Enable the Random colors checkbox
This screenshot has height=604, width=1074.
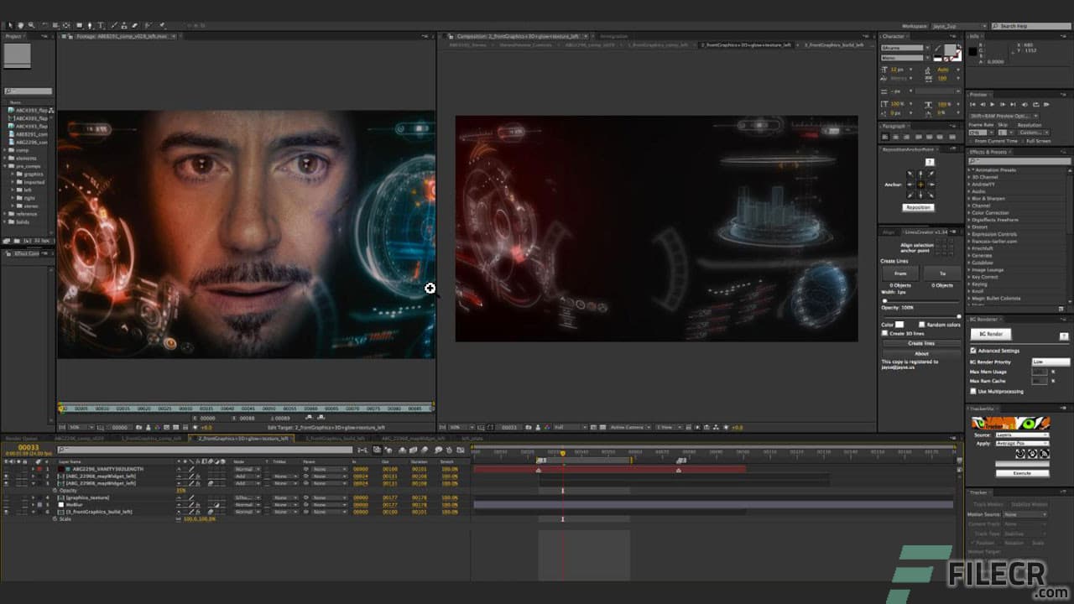[922, 325]
